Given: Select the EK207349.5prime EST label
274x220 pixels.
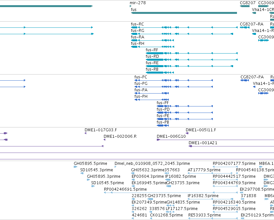Looking at the screenshot, I should click(149, 202).
